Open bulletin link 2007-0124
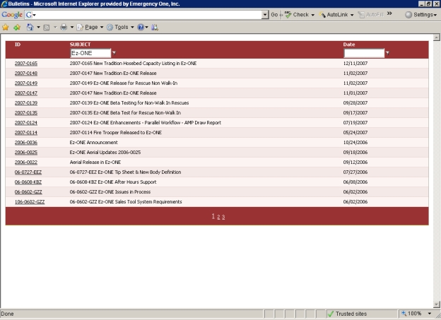441x320 pixels. 26,123
